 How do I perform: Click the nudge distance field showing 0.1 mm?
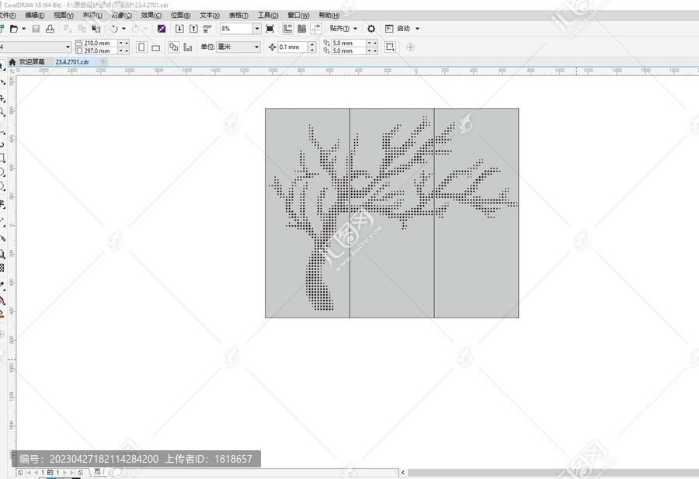click(293, 47)
